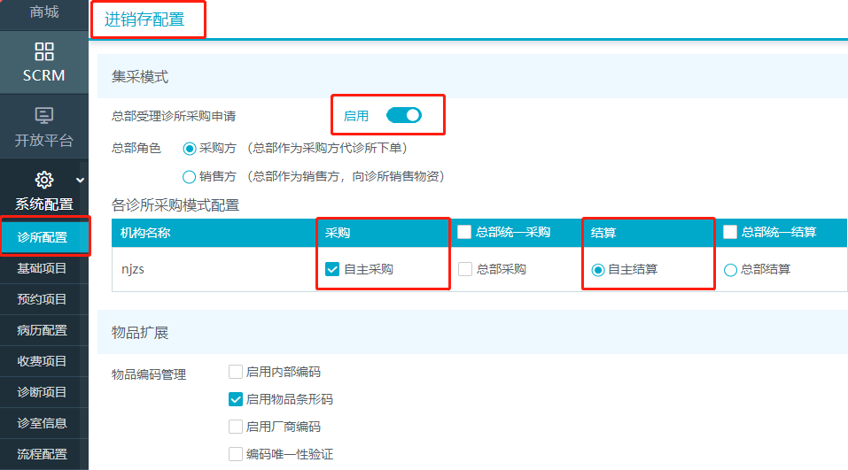Open 诊断项目 sidebar item
Viewport: 848px width, 470px height.
click(x=43, y=392)
